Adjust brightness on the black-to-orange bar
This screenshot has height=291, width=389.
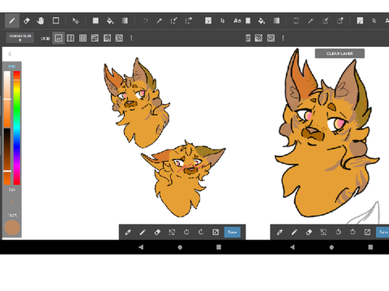(x=7, y=156)
